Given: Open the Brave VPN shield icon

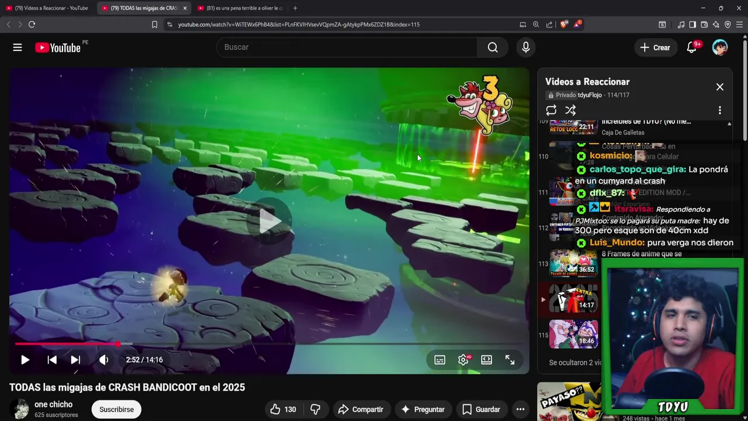Looking at the screenshot, I should [x=728, y=25].
